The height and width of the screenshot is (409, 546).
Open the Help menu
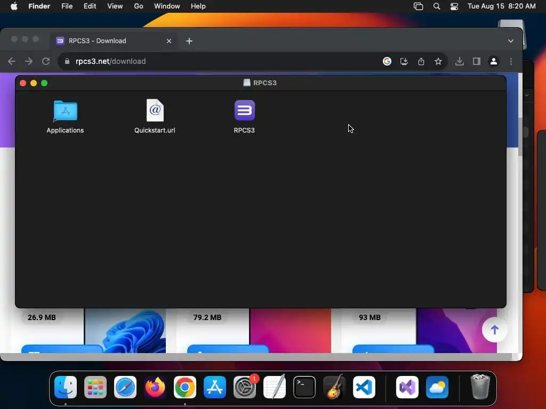(x=198, y=6)
